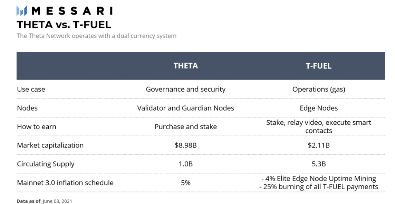Select the T-FUEL column header
Viewport: 395px width, 204px height.
(x=319, y=66)
